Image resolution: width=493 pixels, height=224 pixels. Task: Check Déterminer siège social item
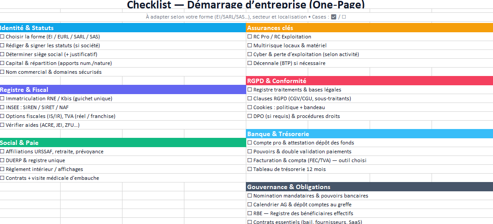click(x=2, y=54)
